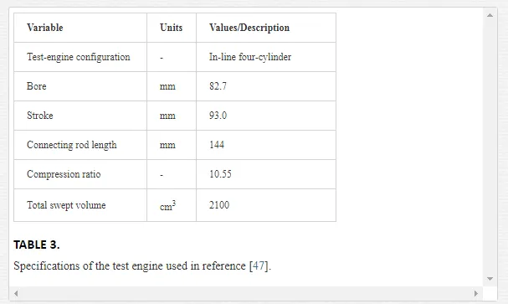This screenshot has width=508, height=304.
Task: Select the Units column header
Action: 172,28
